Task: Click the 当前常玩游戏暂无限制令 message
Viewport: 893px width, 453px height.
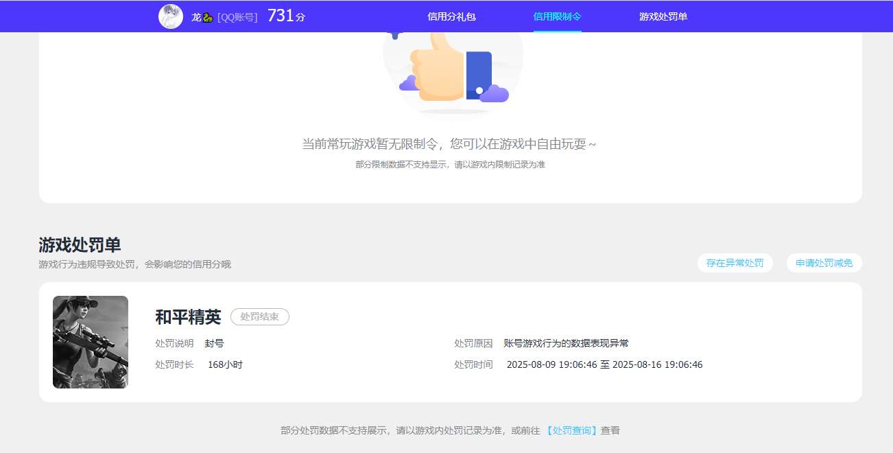Action: point(450,144)
